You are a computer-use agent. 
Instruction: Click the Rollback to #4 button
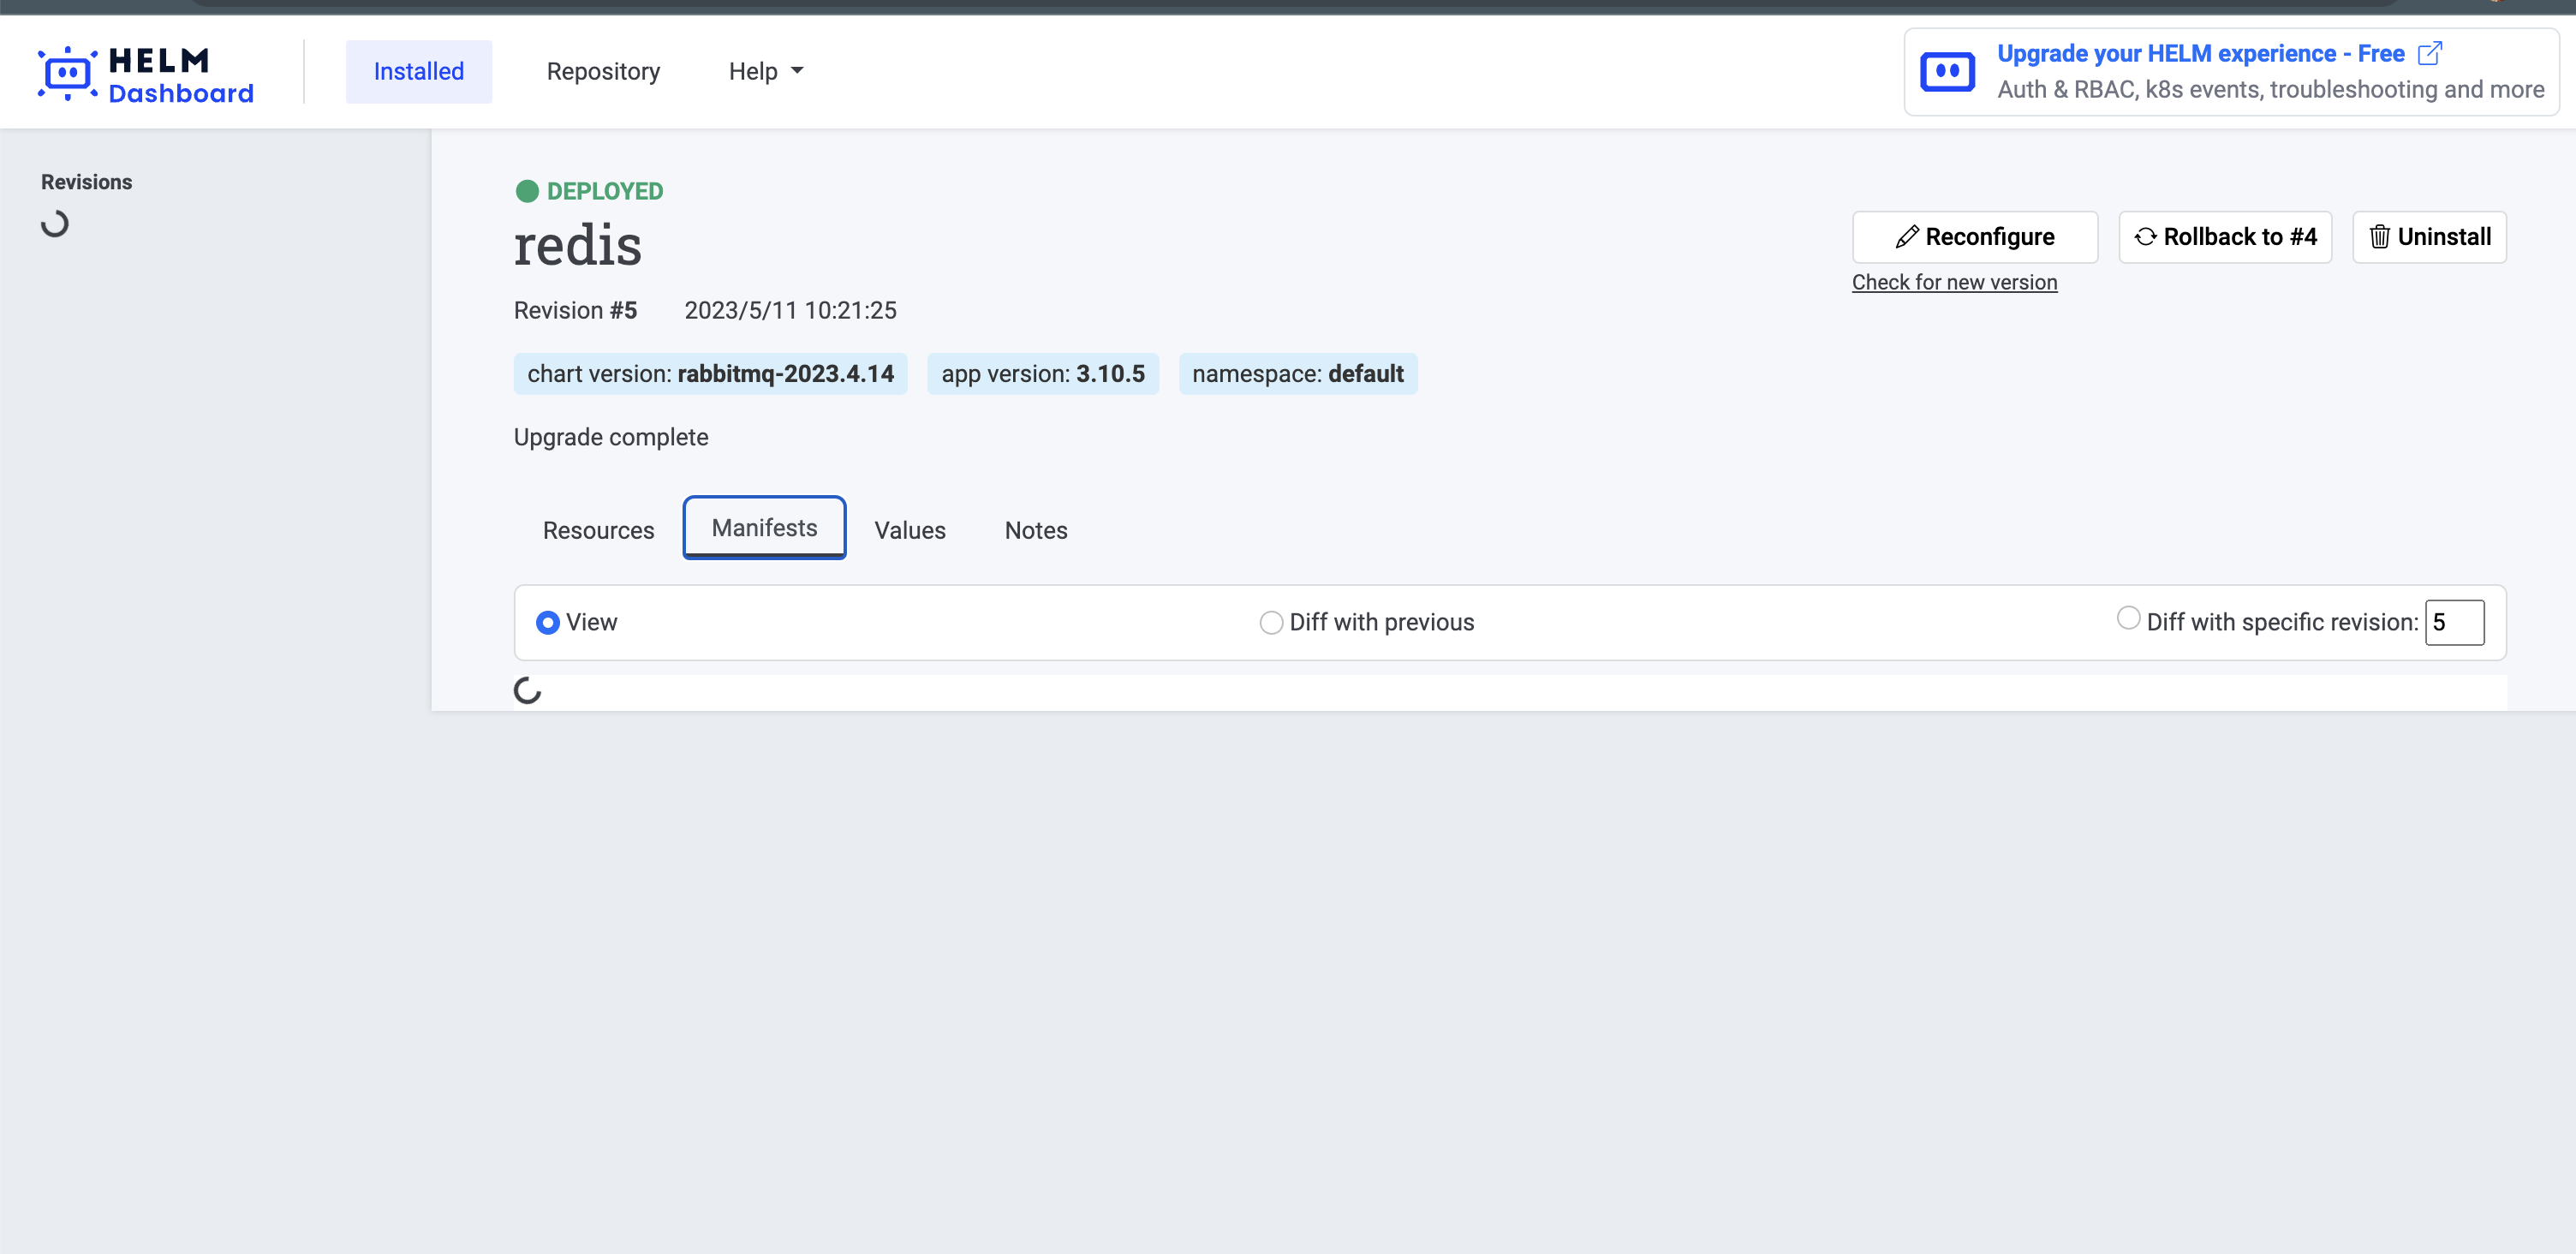click(2224, 236)
